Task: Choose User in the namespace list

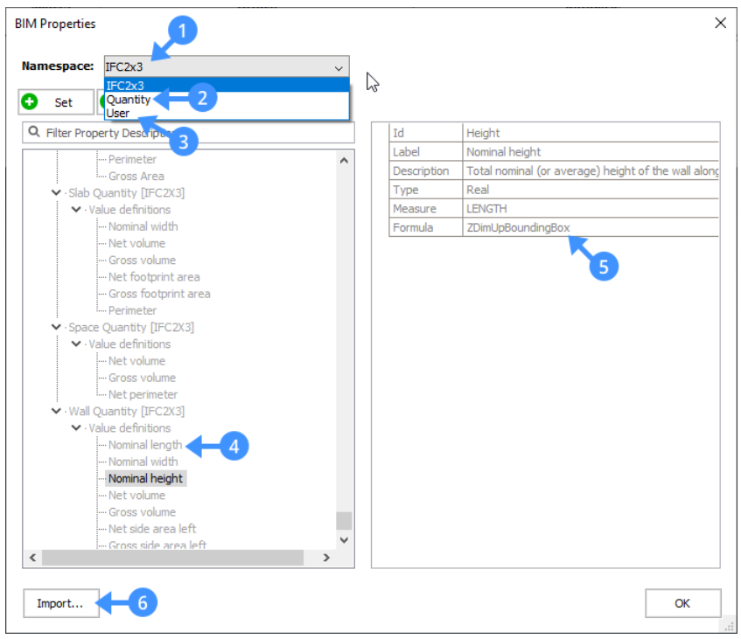Action: click(118, 113)
